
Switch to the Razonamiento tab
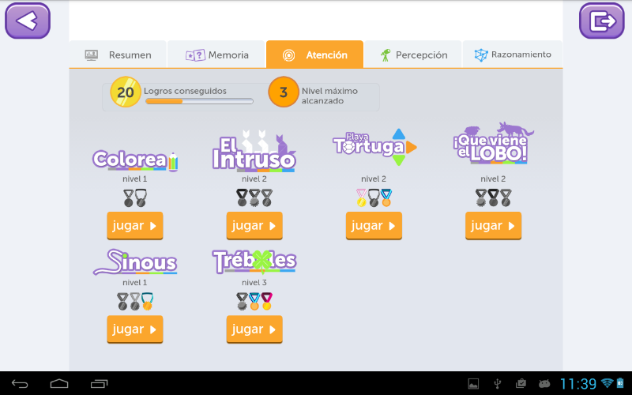512,55
